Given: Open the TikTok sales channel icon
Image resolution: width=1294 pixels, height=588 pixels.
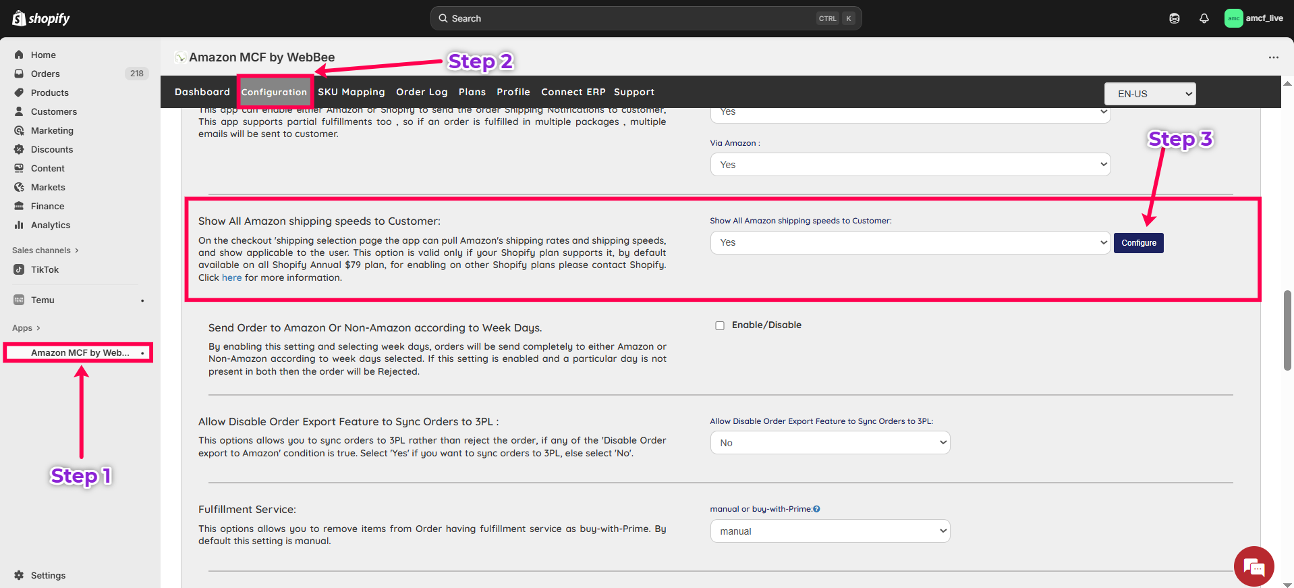Looking at the screenshot, I should point(19,269).
